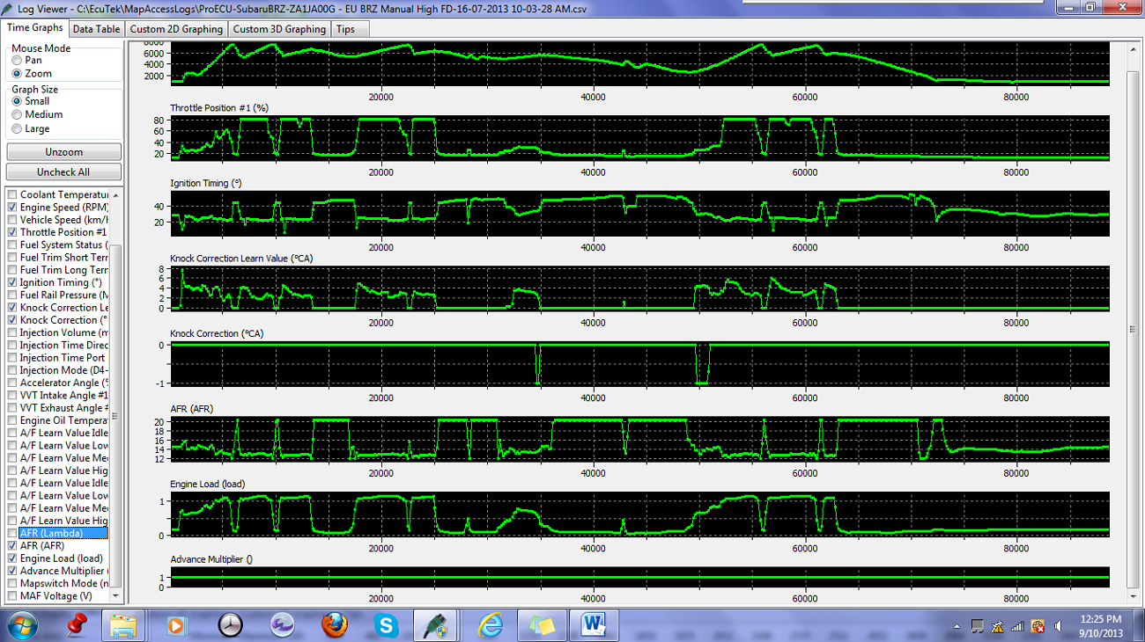
Task: Click the volume speaker tray icon
Action: tap(1057, 626)
